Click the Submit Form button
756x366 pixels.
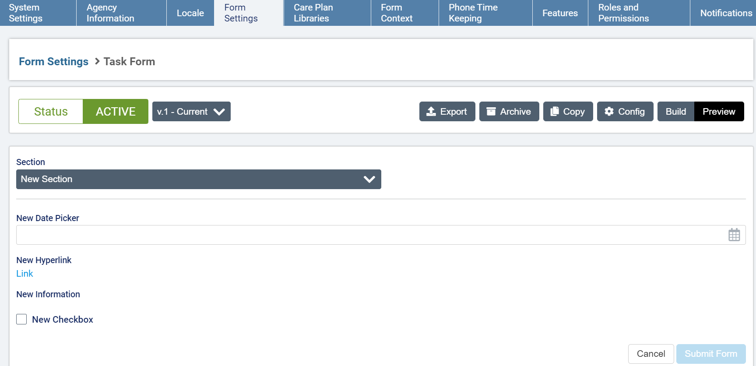[x=710, y=354]
